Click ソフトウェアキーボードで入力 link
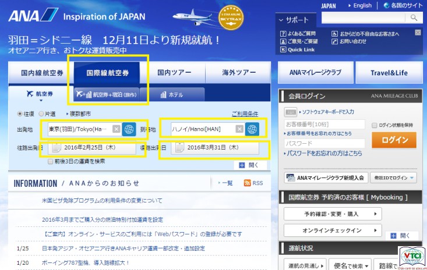The width and height of the screenshot is (427, 270). coord(327,112)
